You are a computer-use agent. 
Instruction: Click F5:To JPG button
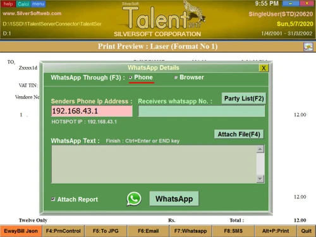point(106,231)
